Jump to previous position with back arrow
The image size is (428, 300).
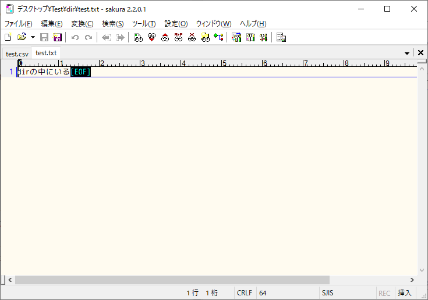pos(106,37)
